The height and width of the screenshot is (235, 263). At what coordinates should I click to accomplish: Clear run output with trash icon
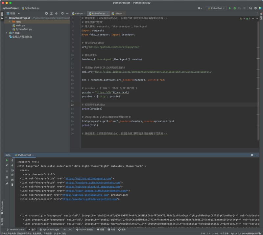[x=12, y=185]
